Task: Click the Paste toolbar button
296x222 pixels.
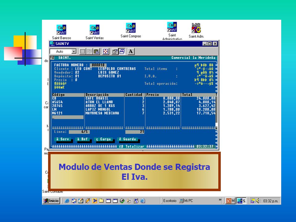Action: [97, 51]
